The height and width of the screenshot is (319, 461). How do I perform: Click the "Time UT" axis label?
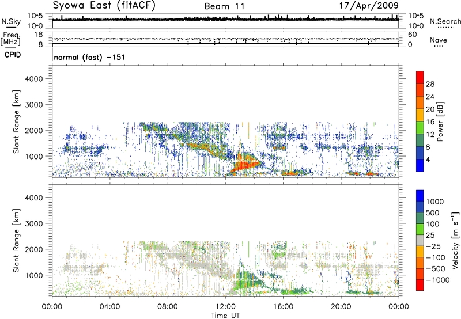pyautogui.click(x=225, y=315)
